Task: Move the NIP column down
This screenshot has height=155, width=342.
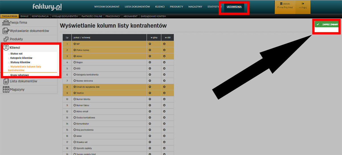Action: [164, 44]
